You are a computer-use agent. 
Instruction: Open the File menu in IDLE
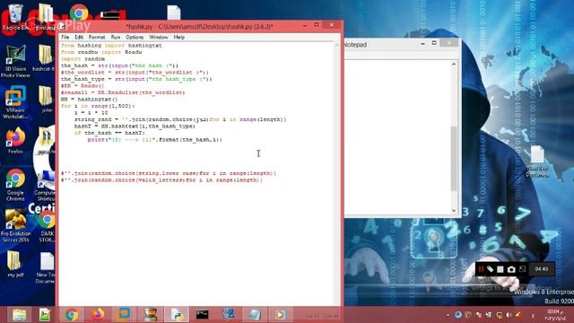coord(65,38)
